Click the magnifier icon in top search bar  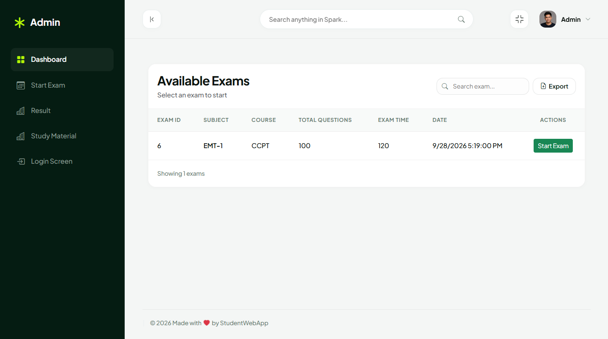461,20
